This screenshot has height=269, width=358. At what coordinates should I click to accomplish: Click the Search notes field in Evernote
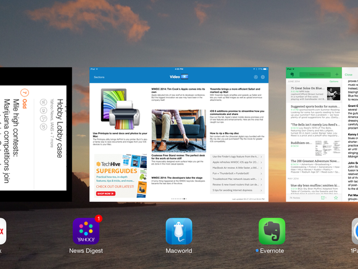(315, 75)
